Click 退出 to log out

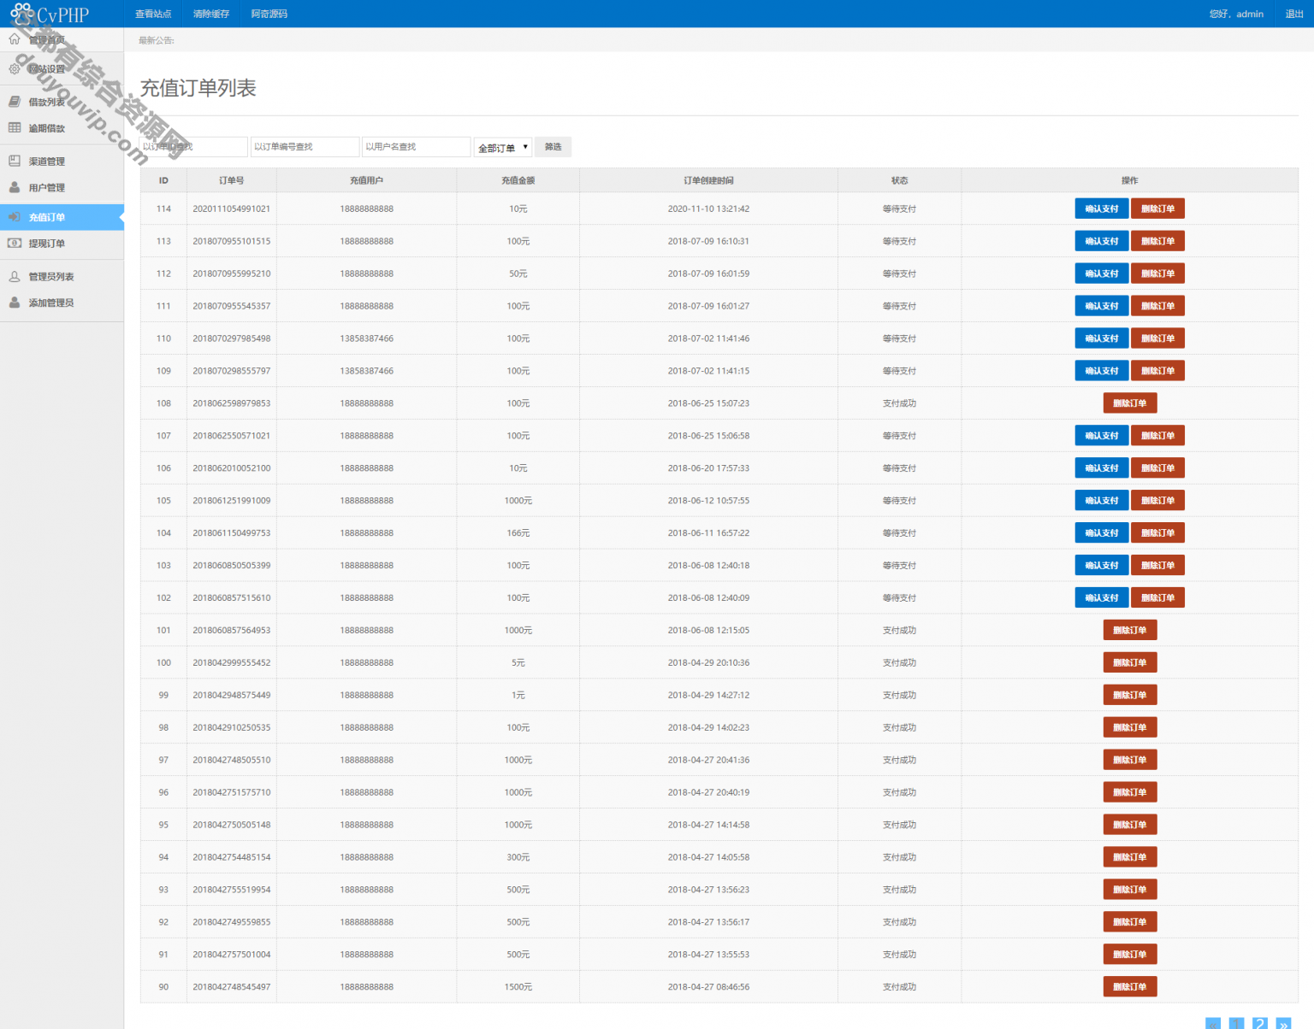[x=1294, y=14]
